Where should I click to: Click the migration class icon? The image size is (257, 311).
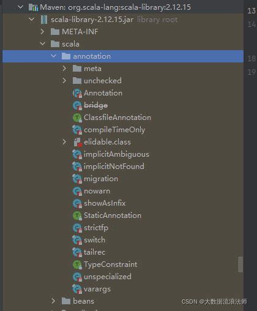(x=77, y=179)
